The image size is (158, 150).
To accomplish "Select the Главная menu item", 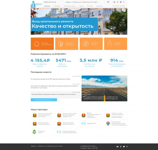I will pos(47,6).
